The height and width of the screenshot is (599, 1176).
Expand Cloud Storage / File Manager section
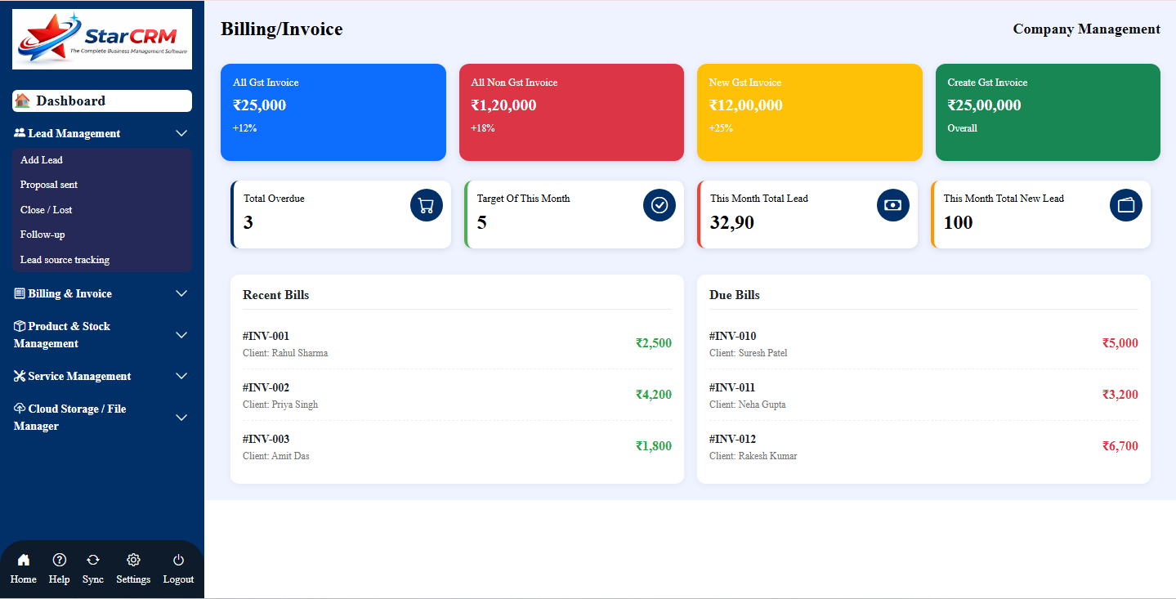click(x=181, y=417)
